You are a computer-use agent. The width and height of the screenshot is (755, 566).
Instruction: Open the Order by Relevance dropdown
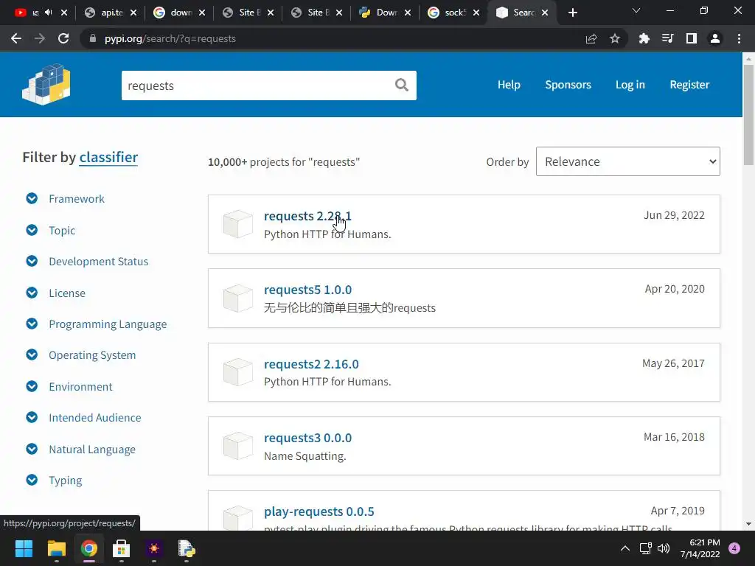point(628,161)
